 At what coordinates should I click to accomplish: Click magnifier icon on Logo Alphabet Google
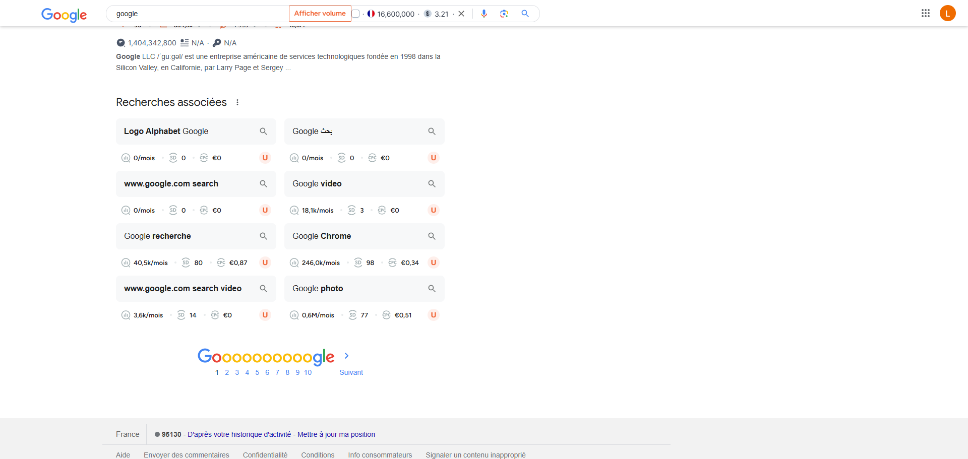[x=263, y=131]
